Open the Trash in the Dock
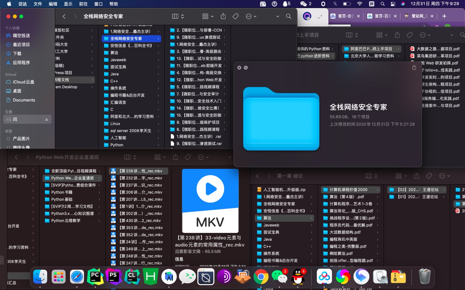Screen dimensions: 465x290 coord(424,276)
